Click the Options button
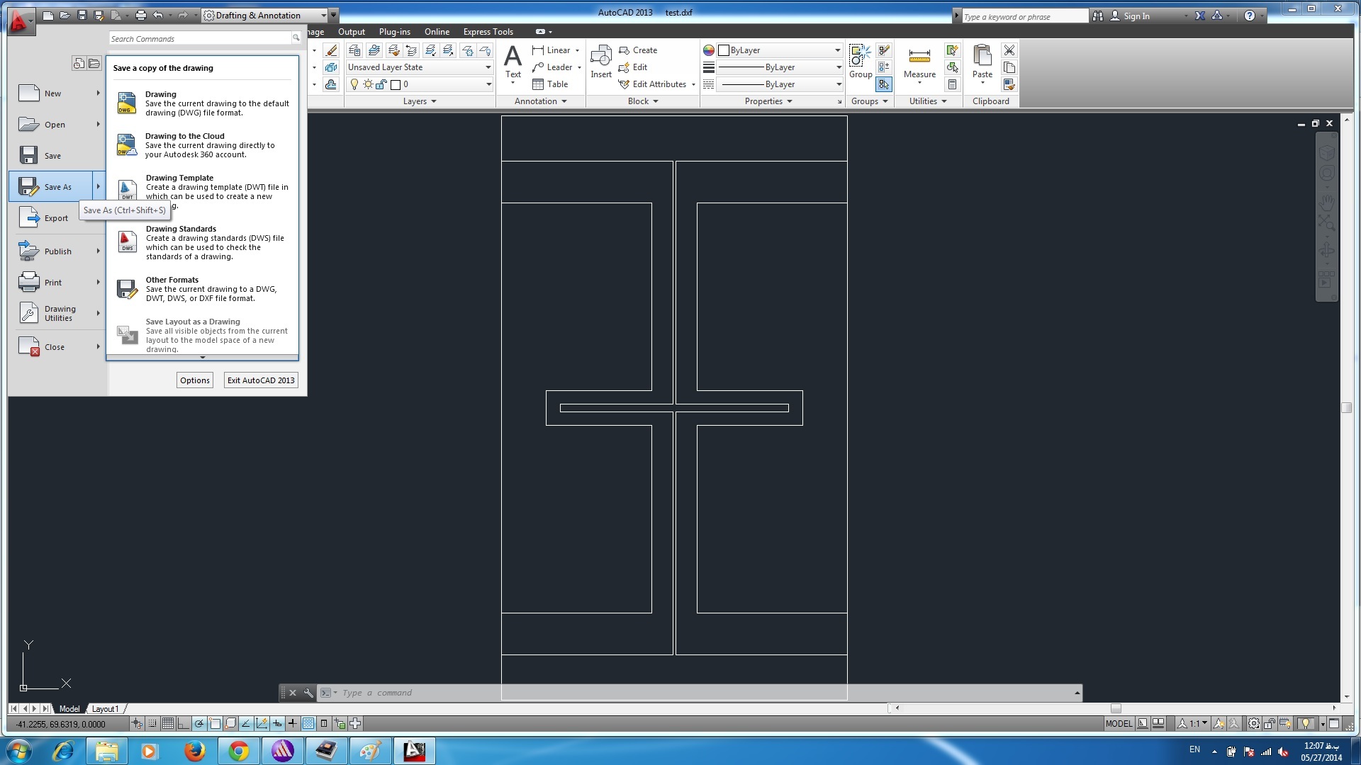The image size is (1361, 765). tap(194, 380)
